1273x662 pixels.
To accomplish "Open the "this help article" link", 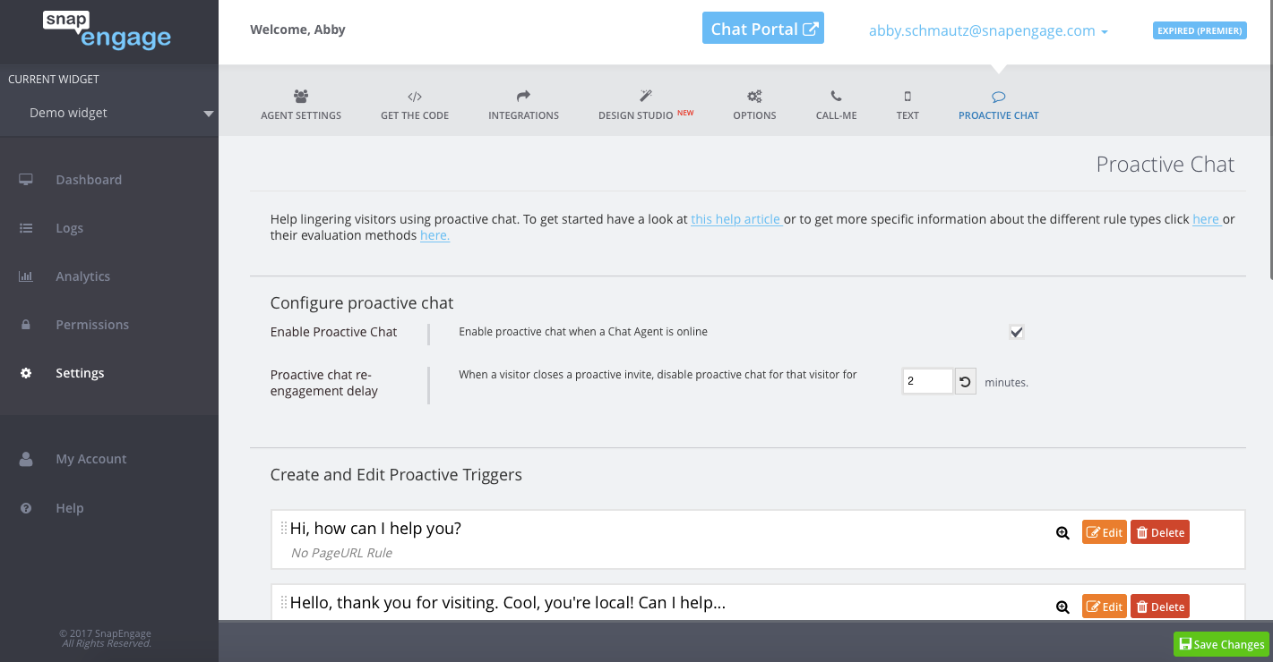I will click(x=735, y=219).
